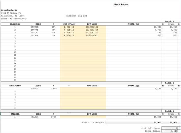The width and height of the screenshot is (181, 133).
Task: Click the Batch 1 header above excipients
Action: tap(170, 83)
